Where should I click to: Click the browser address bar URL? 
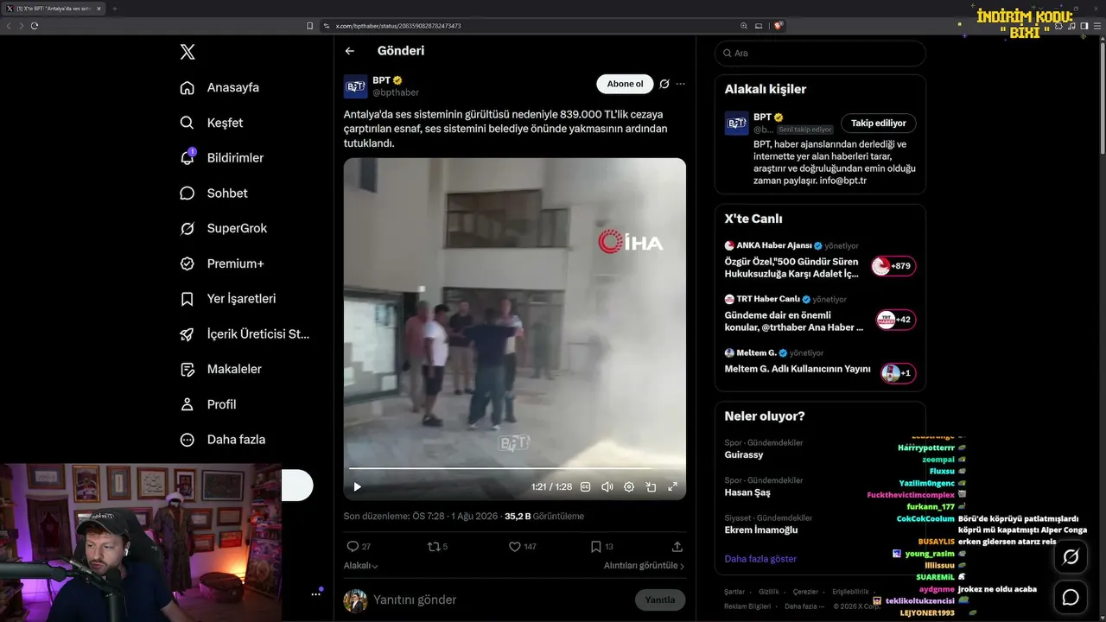[398, 26]
